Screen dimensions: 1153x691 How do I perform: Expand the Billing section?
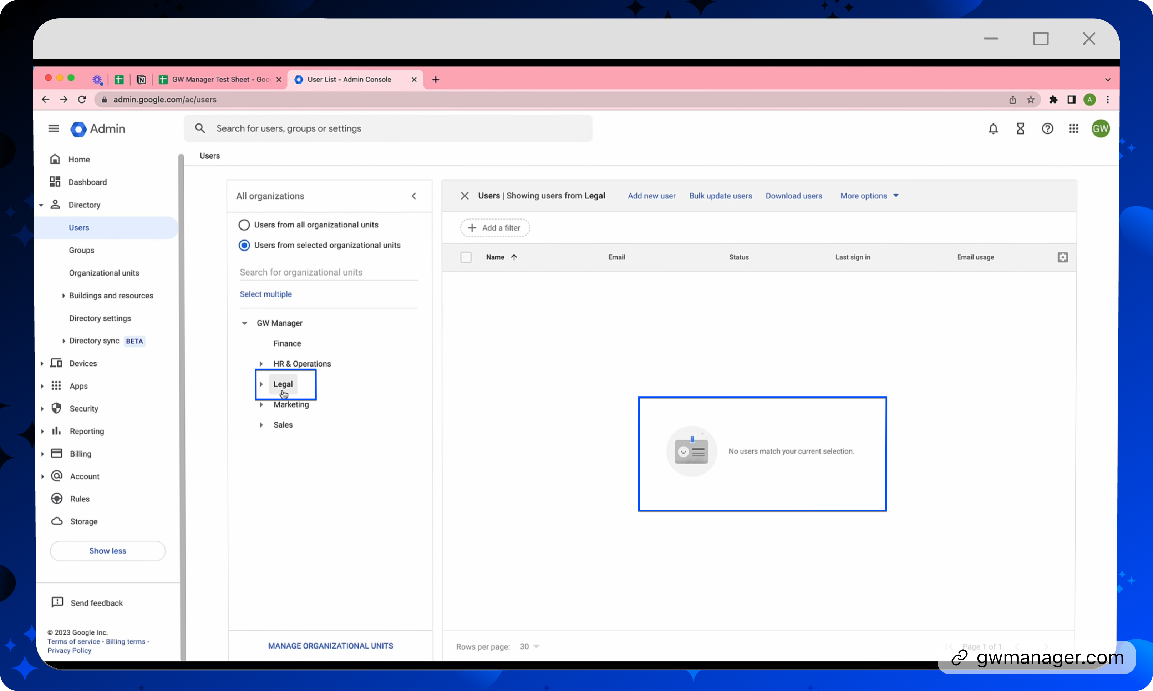click(42, 454)
